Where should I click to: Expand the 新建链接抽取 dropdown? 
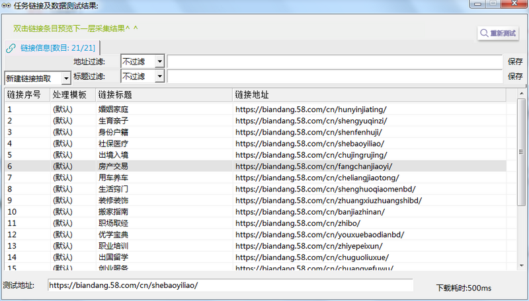[x=66, y=79]
